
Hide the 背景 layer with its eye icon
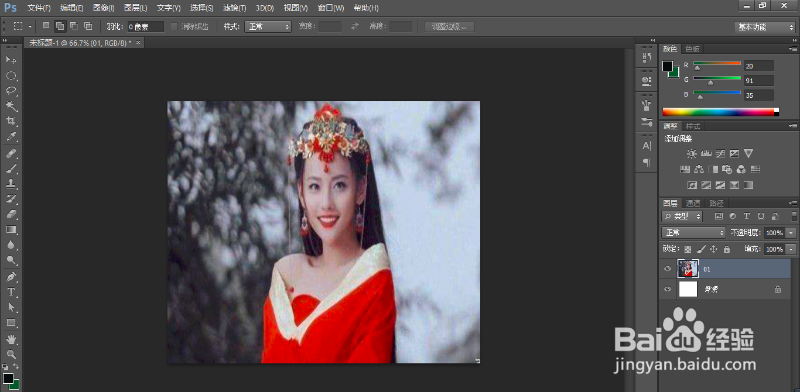pyautogui.click(x=667, y=289)
